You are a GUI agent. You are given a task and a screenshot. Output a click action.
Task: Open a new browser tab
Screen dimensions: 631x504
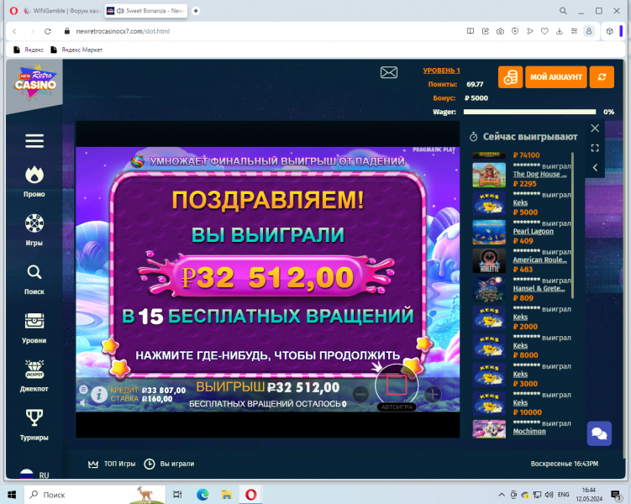tap(196, 11)
